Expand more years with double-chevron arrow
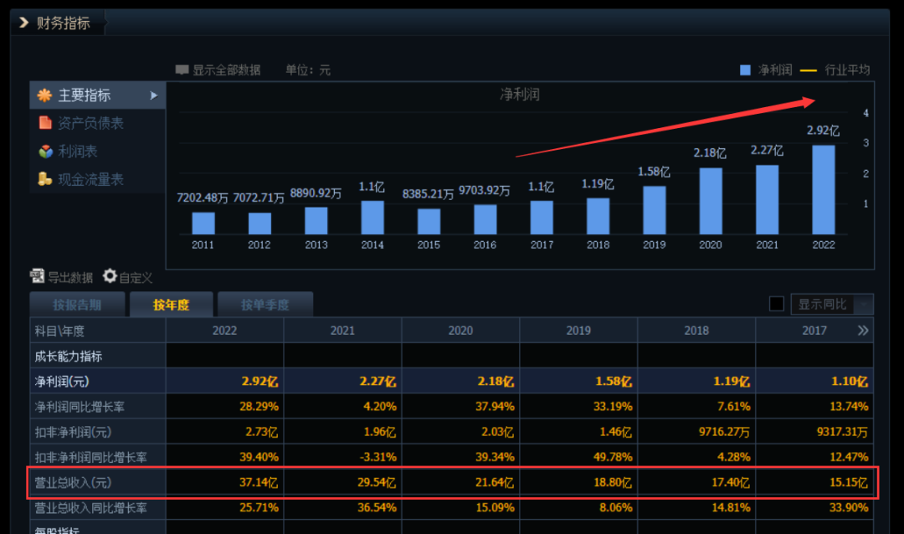904x534 pixels. click(x=863, y=331)
